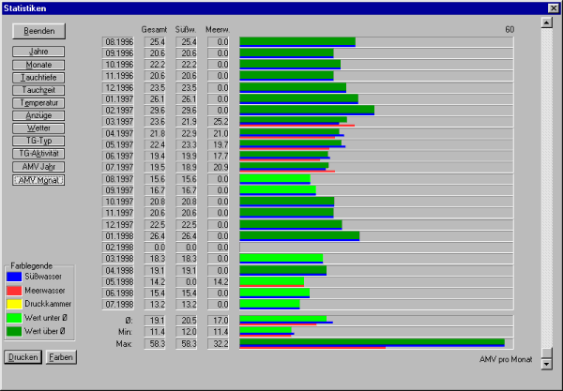Click the yellow Druckkammer legend swatch

coord(13,305)
